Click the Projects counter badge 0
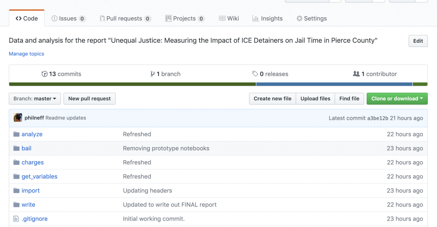Image resolution: width=437 pixels, height=227 pixels. tap(201, 19)
